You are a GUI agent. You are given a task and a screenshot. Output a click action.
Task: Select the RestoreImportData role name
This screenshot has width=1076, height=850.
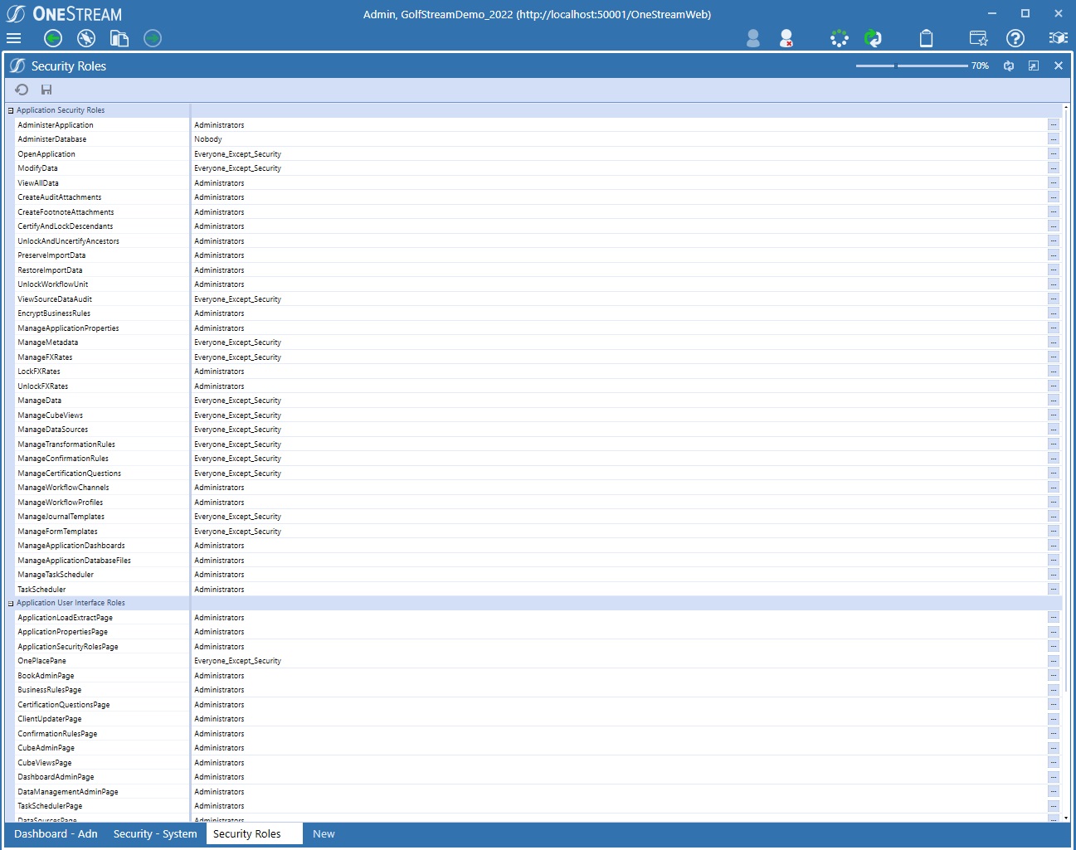(50, 270)
